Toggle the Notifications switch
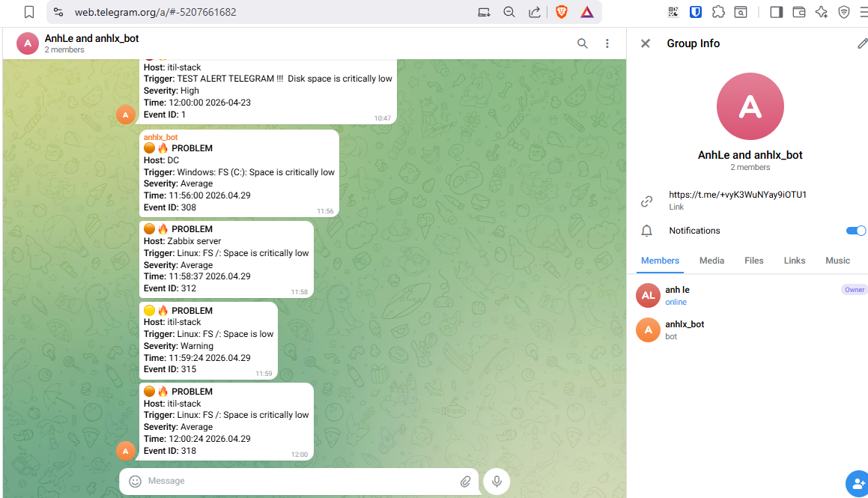 click(855, 231)
